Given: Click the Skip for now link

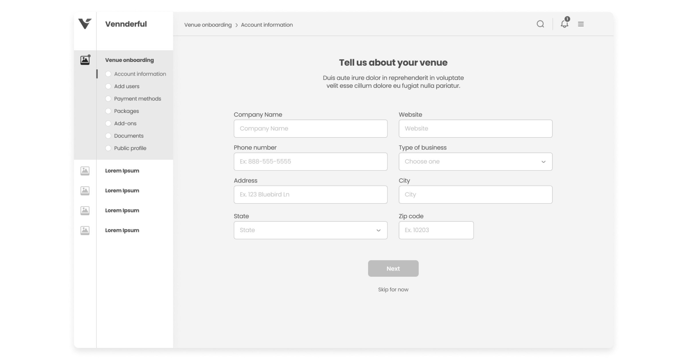Looking at the screenshot, I should (393, 289).
